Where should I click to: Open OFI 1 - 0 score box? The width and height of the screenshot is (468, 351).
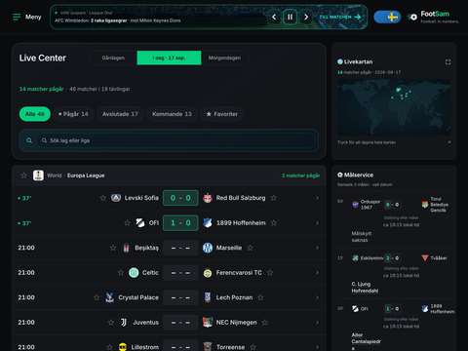[180, 223]
